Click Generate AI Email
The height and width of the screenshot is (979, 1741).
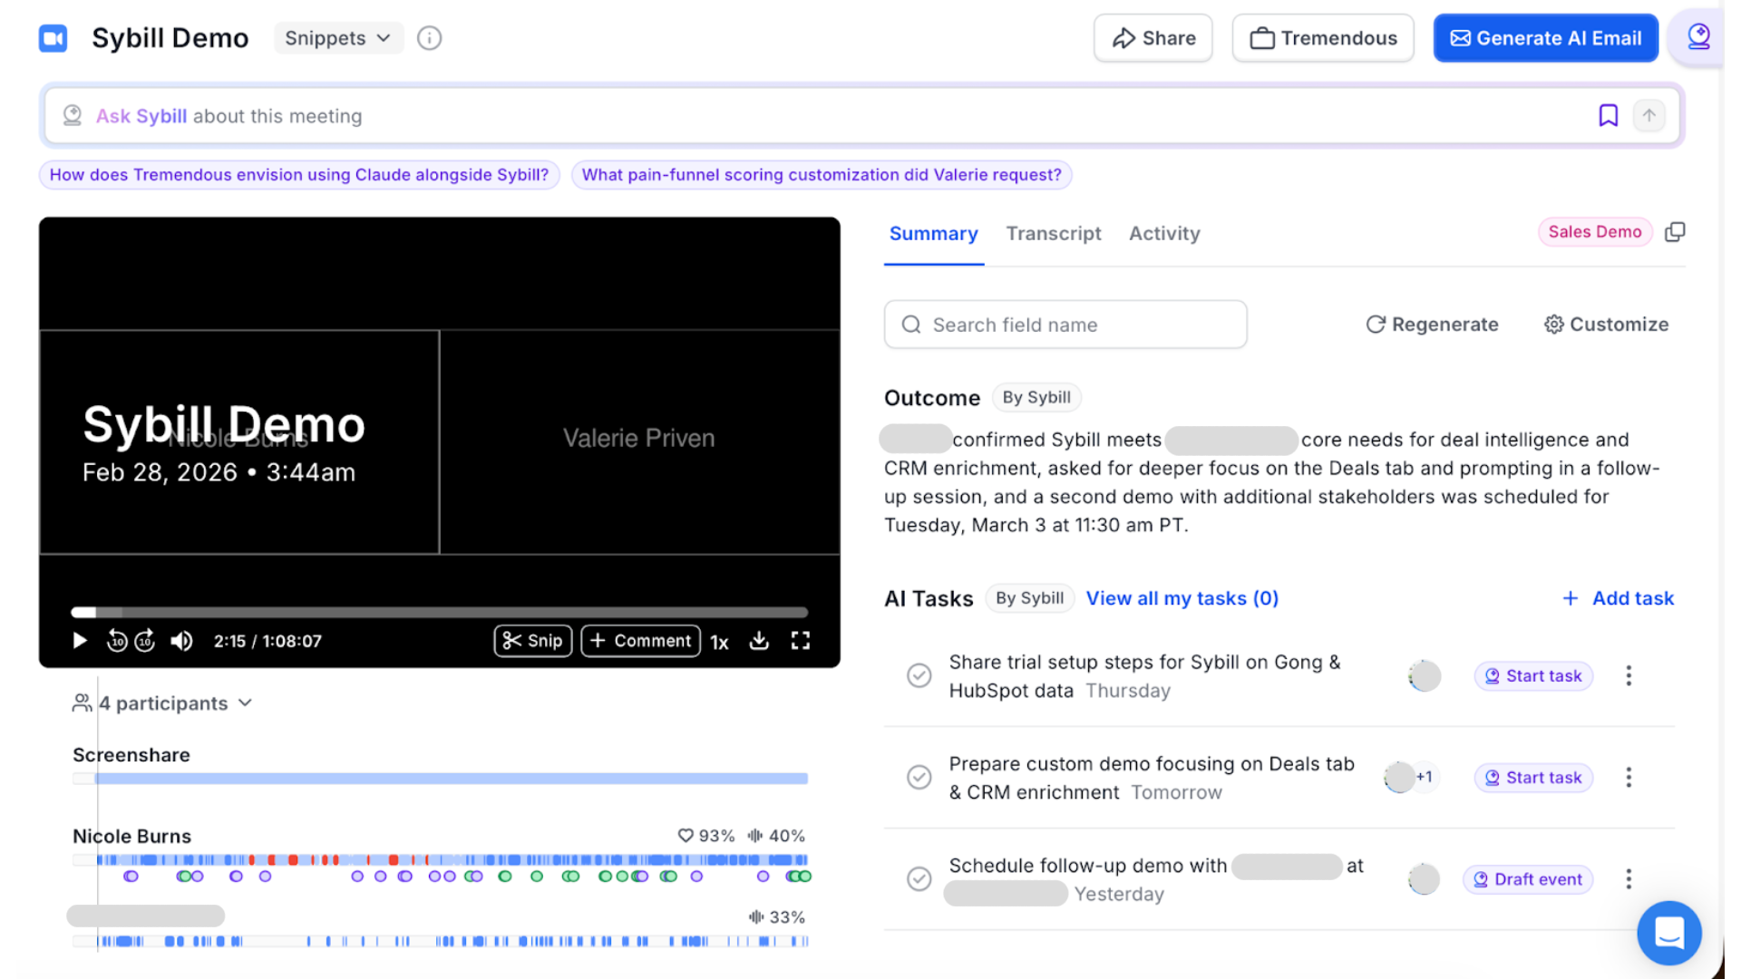coord(1545,38)
